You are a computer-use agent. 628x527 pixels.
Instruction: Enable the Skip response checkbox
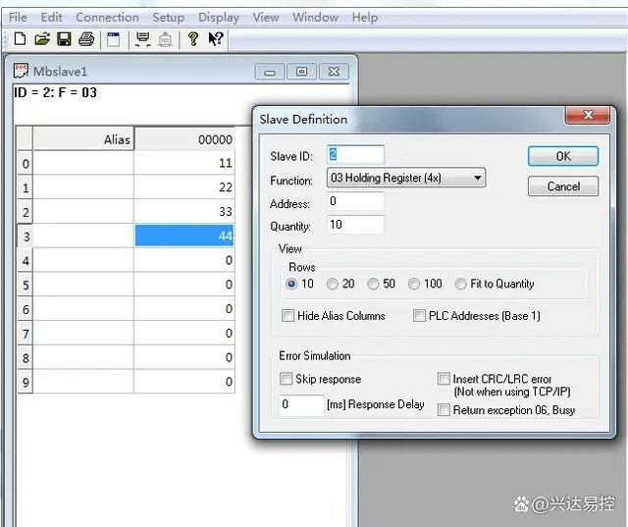coord(286,379)
